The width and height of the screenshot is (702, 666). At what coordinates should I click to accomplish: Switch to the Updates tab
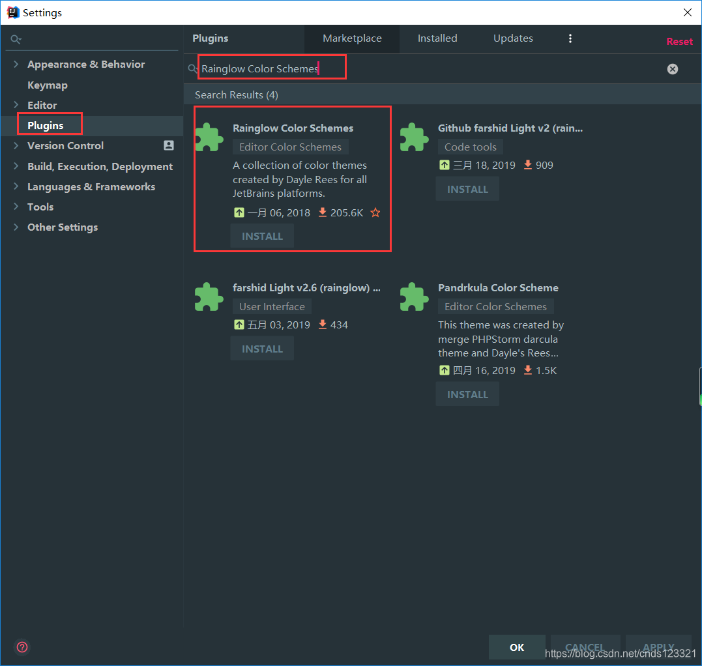click(x=513, y=38)
